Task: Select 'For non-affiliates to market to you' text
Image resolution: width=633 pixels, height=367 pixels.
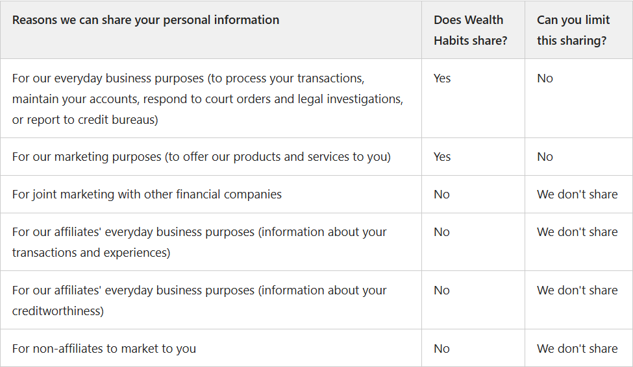Action: (x=104, y=348)
